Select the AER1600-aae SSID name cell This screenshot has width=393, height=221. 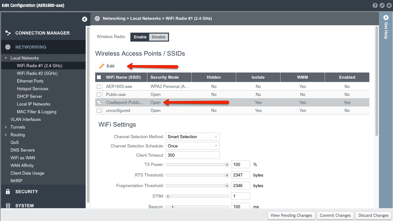coord(125,86)
